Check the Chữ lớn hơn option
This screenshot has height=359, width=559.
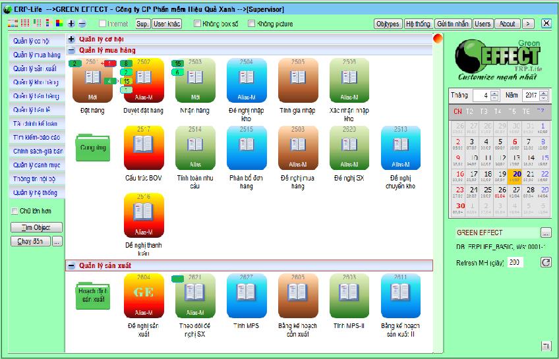tap(15, 211)
